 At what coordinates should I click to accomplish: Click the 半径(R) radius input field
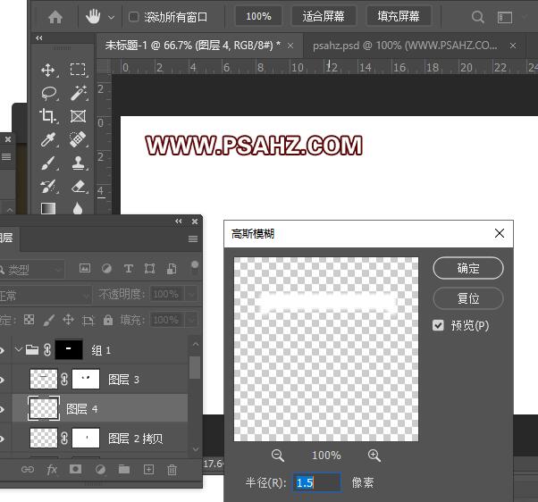(x=316, y=482)
